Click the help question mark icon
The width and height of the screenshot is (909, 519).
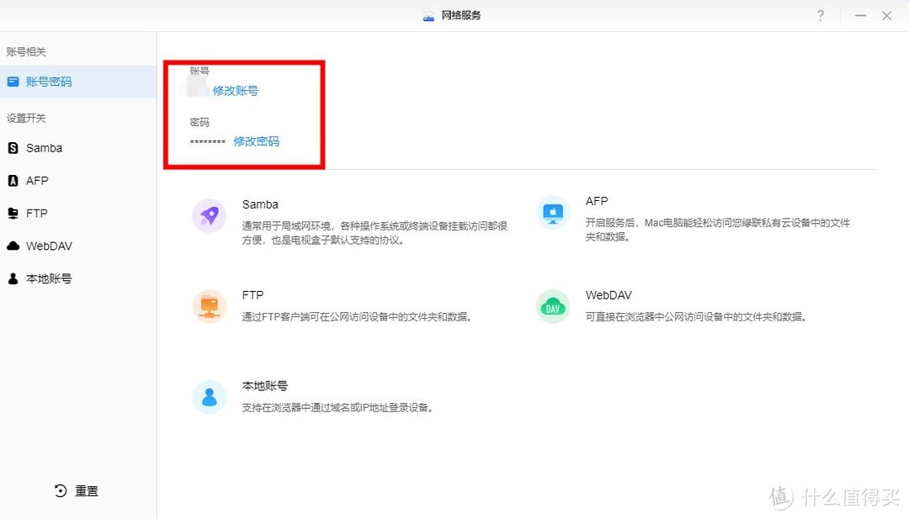[x=821, y=16]
